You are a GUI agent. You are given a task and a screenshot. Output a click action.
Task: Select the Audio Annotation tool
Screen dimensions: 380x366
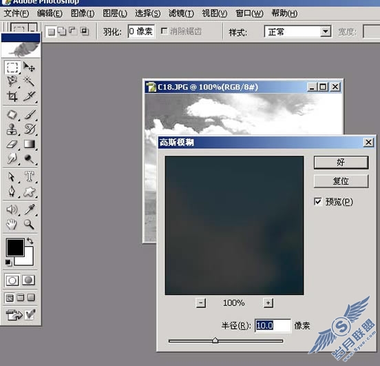(12, 210)
